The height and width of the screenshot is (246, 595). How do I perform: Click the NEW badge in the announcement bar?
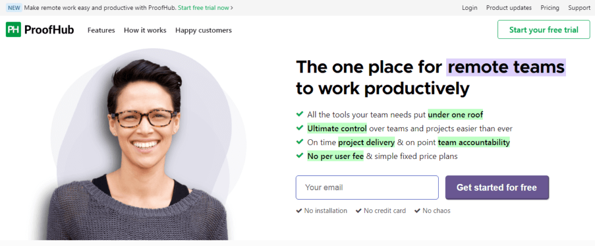15,8
